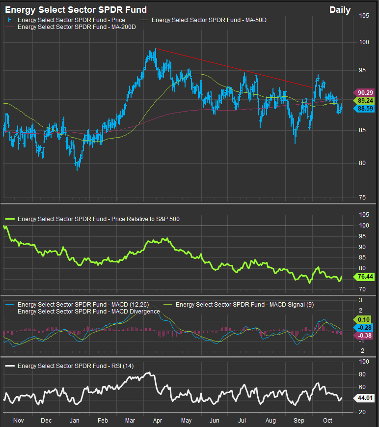This screenshot has width=379, height=427.
Task: Click the green relative strength legend line swatch
Action: (x=10, y=219)
